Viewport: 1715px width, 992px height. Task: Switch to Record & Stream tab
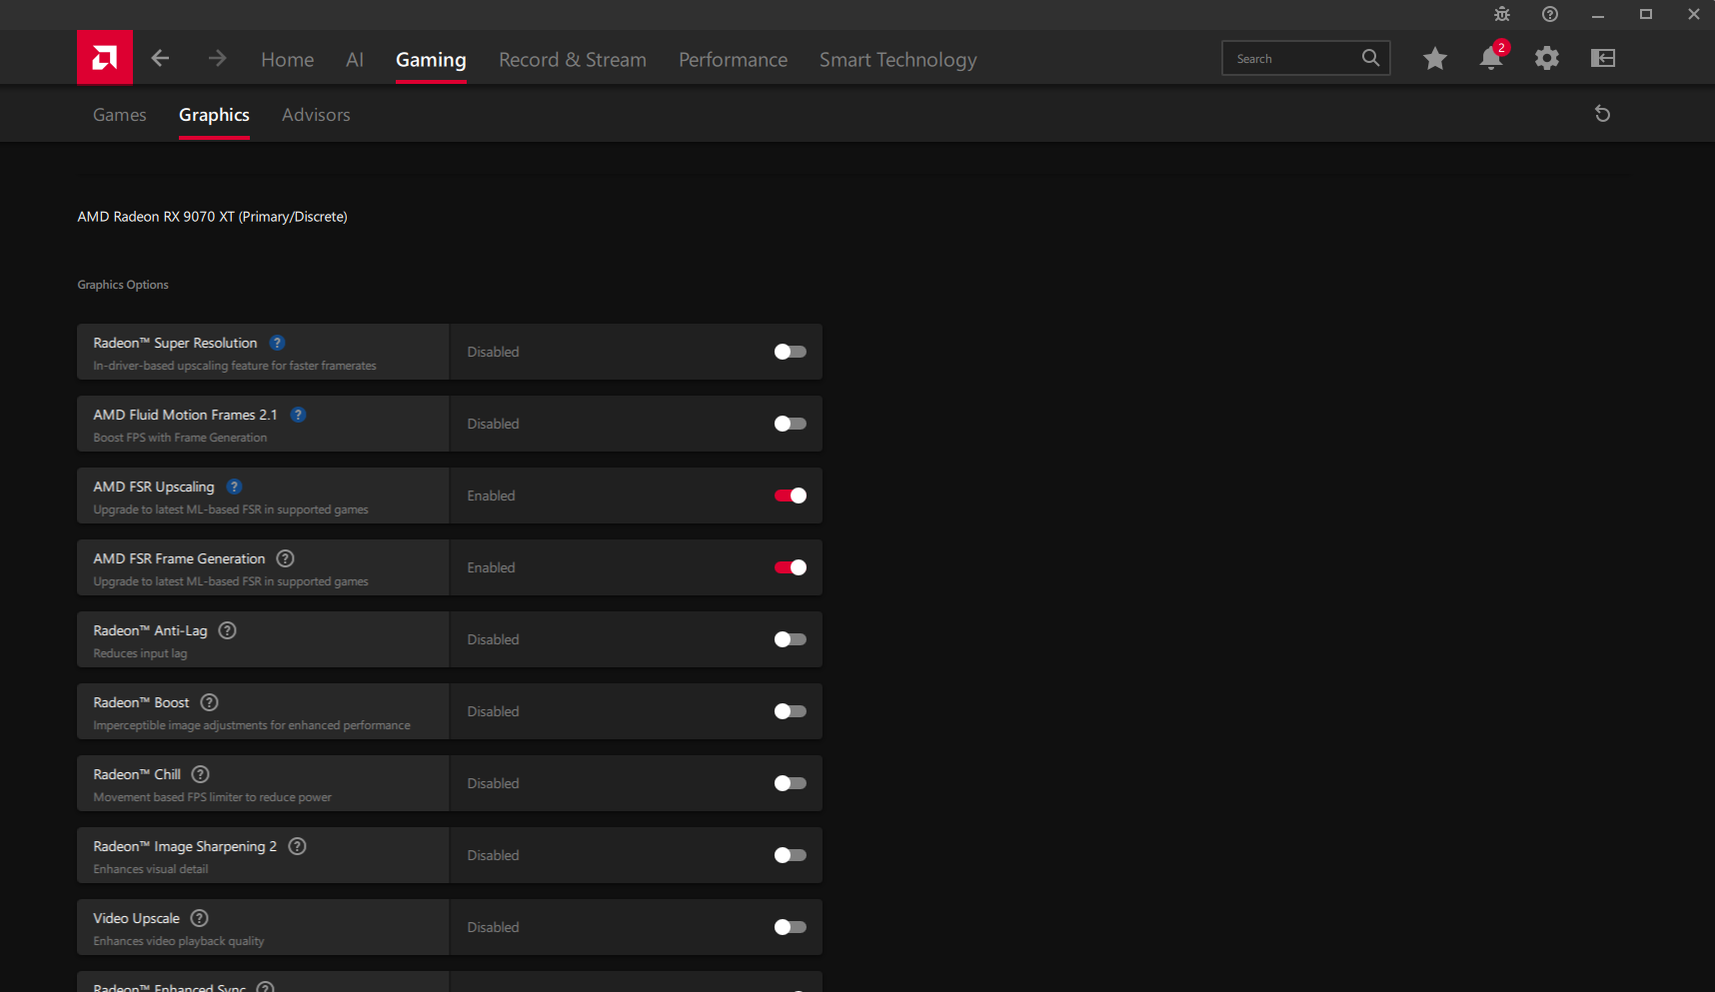573,60
